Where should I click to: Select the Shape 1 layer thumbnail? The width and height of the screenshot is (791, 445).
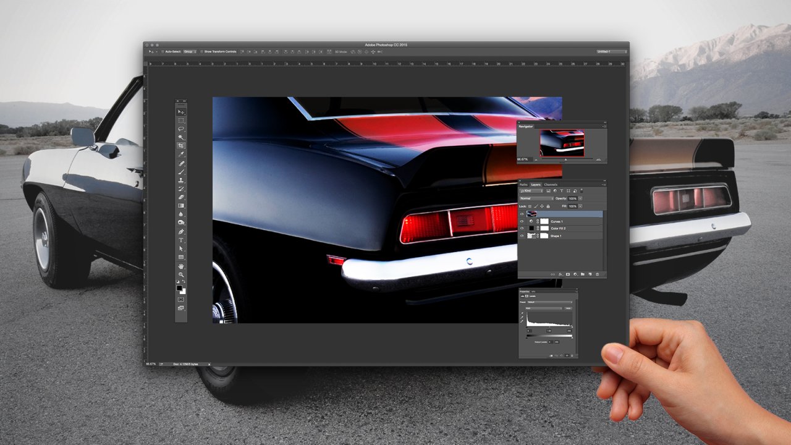[530, 235]
